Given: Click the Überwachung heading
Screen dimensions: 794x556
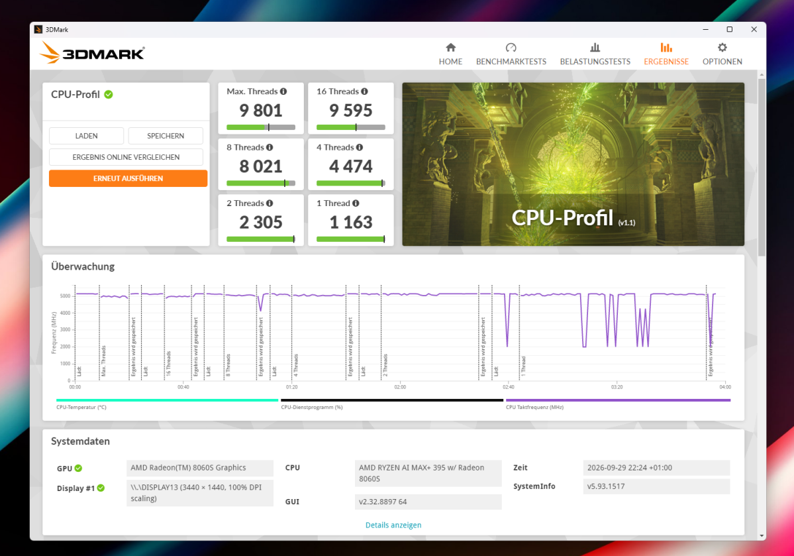Looking at the screenshot, I should pyautogui.click(x=83, y=266).
